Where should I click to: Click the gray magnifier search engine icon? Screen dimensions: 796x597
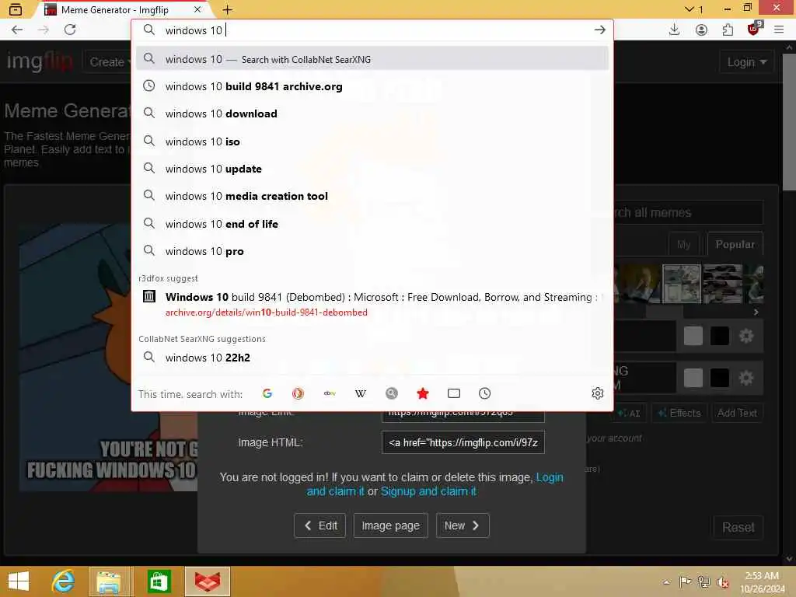coord(392,393)
